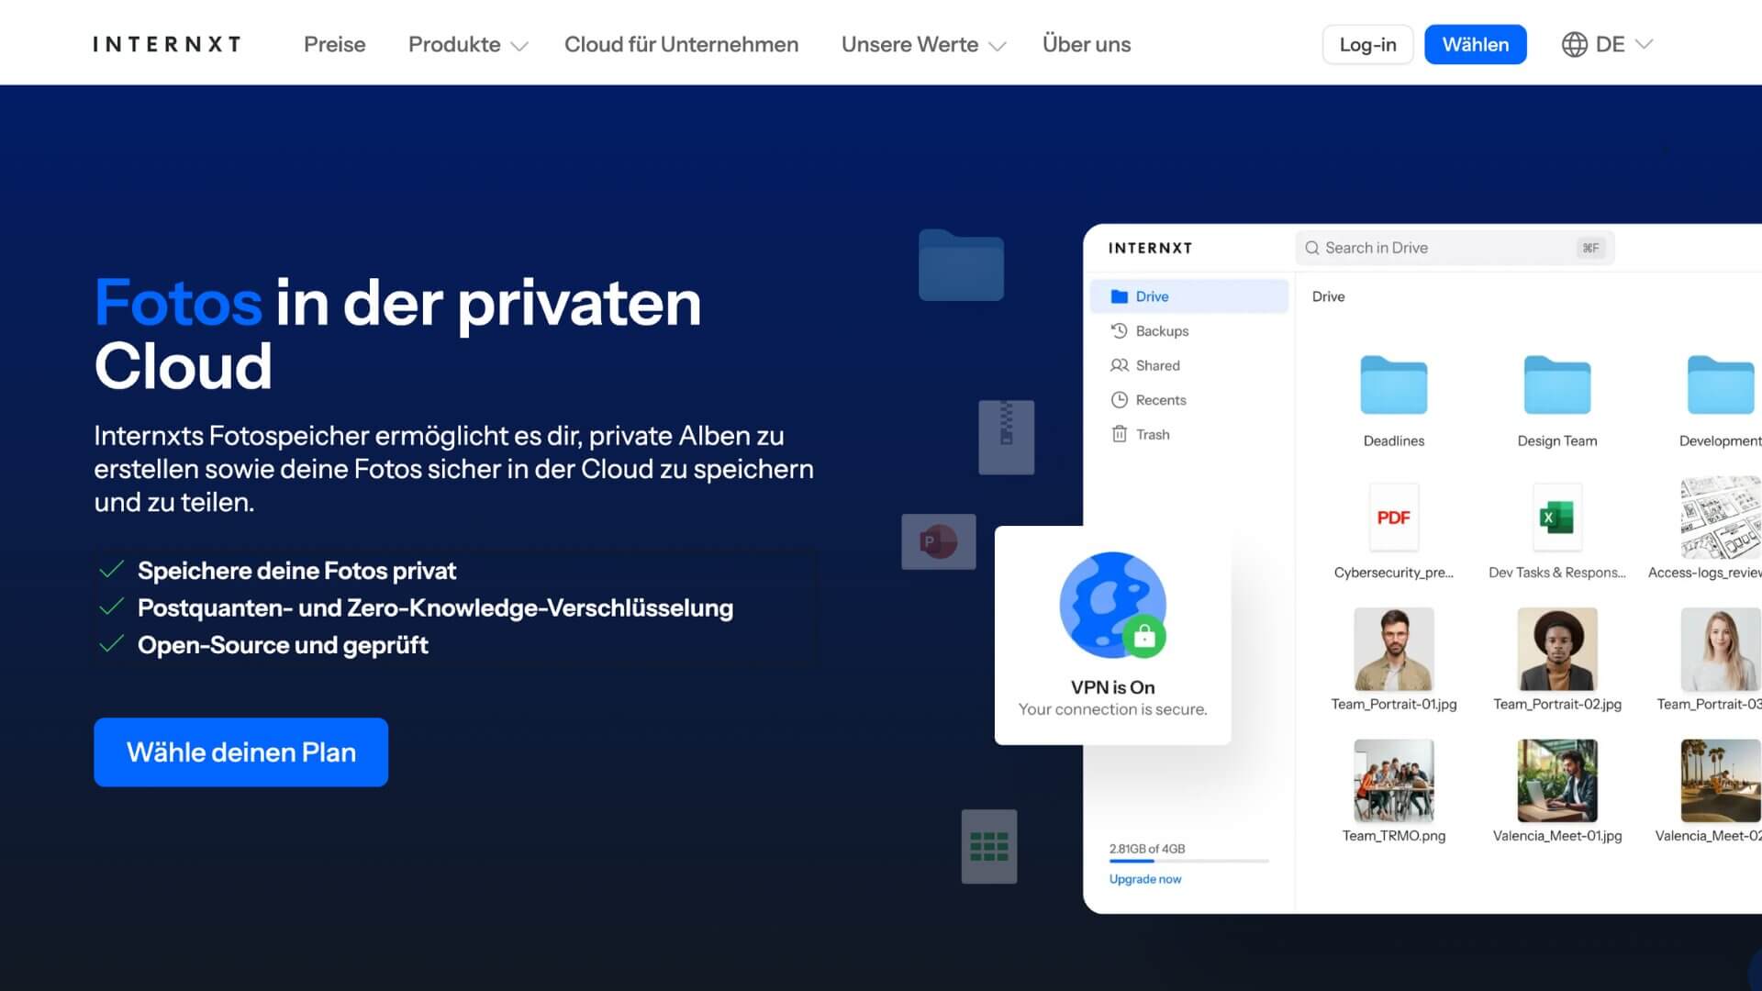Image resolution: width=1762 pixels, height=991 pixels.
Task: Open Recents via the clock icon
Action: coord(1120,399)
